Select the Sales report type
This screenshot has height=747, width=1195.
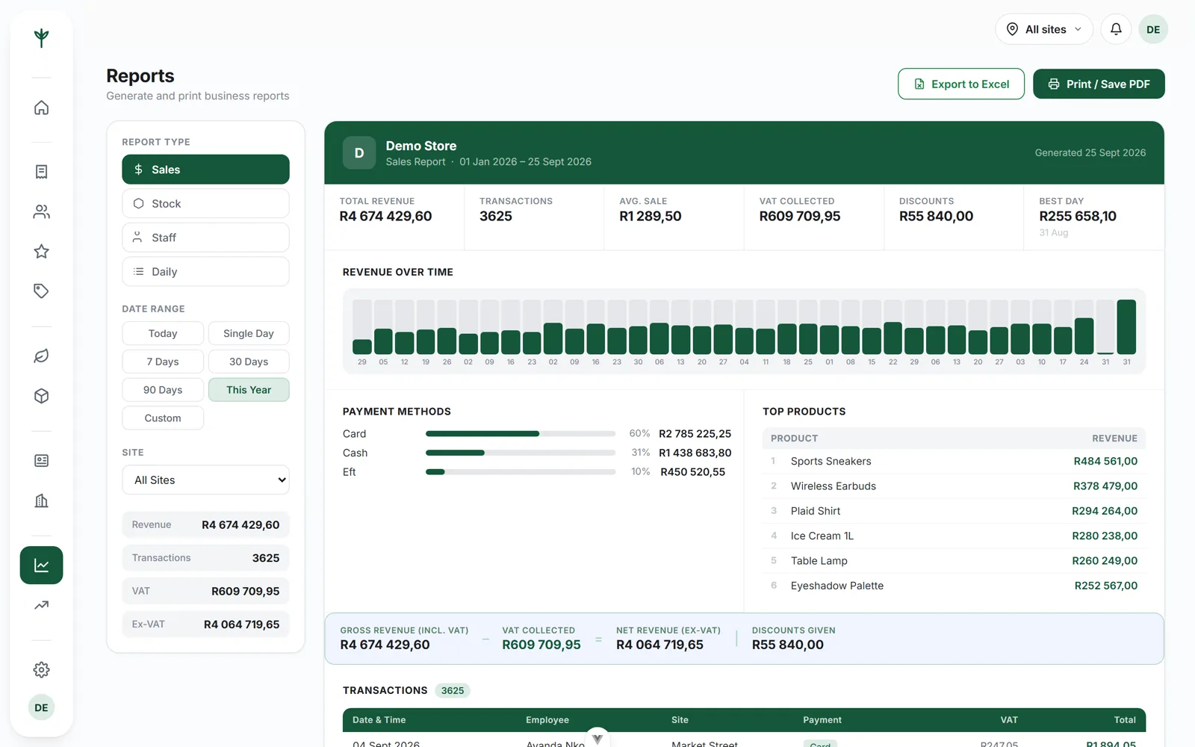pos(205,170)
